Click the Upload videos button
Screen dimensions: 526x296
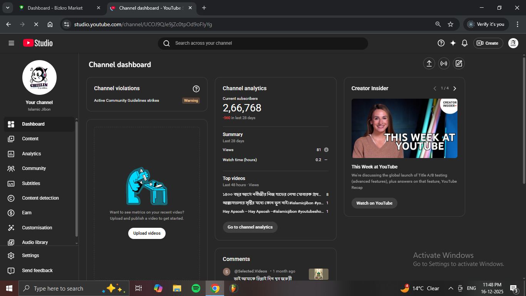147,233
